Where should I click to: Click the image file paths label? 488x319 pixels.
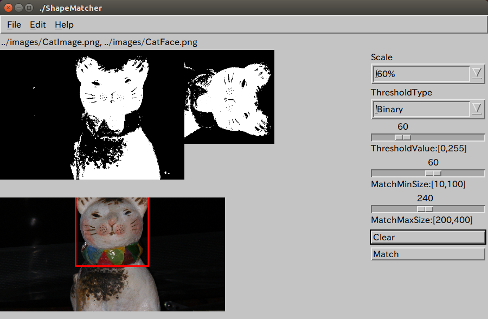(x=99, y=42)
